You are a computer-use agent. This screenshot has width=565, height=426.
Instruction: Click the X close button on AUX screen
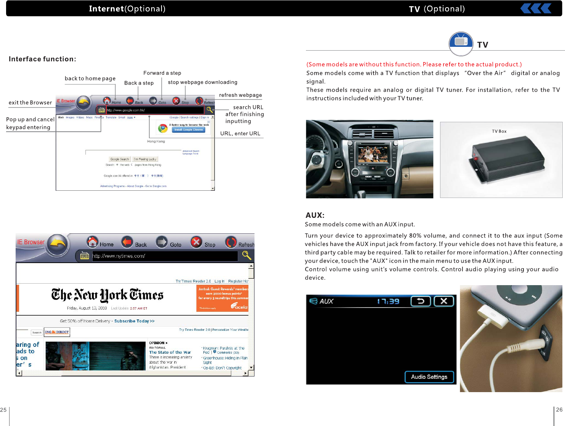point(444,302)
